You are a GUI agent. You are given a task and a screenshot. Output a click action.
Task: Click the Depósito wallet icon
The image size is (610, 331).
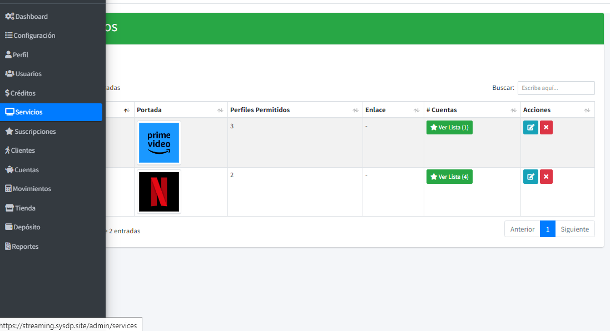point(8,227)
